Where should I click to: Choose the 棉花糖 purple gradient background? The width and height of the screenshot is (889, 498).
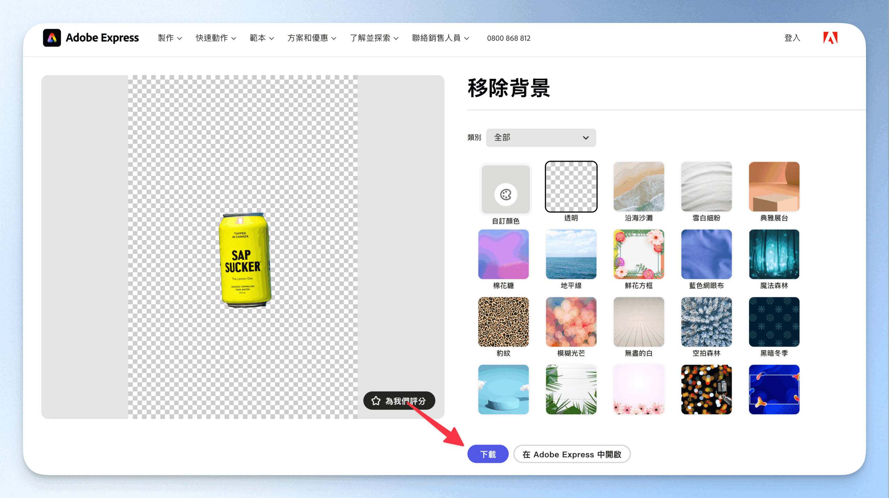[x=503, y=254]
